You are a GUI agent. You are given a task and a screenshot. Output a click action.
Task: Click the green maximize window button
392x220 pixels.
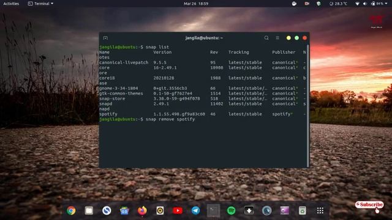point(296,38)
